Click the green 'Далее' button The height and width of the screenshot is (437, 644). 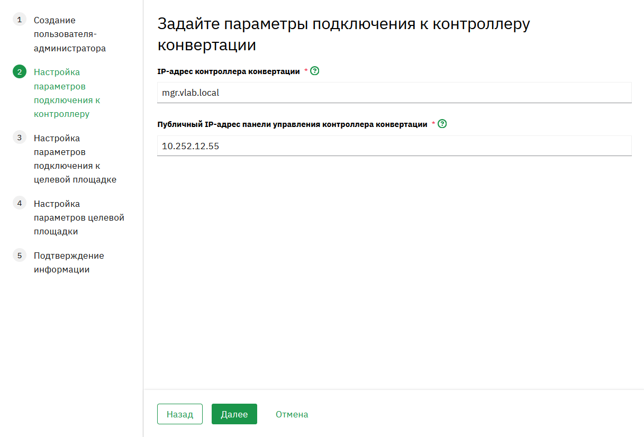(234, 414)
